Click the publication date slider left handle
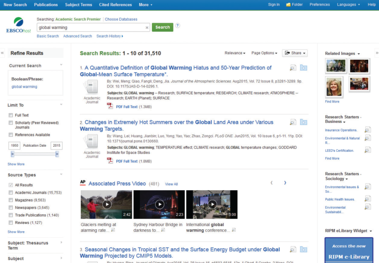This screenshot has width=379, height=263. pyautogui.click(x=12, y=155)
